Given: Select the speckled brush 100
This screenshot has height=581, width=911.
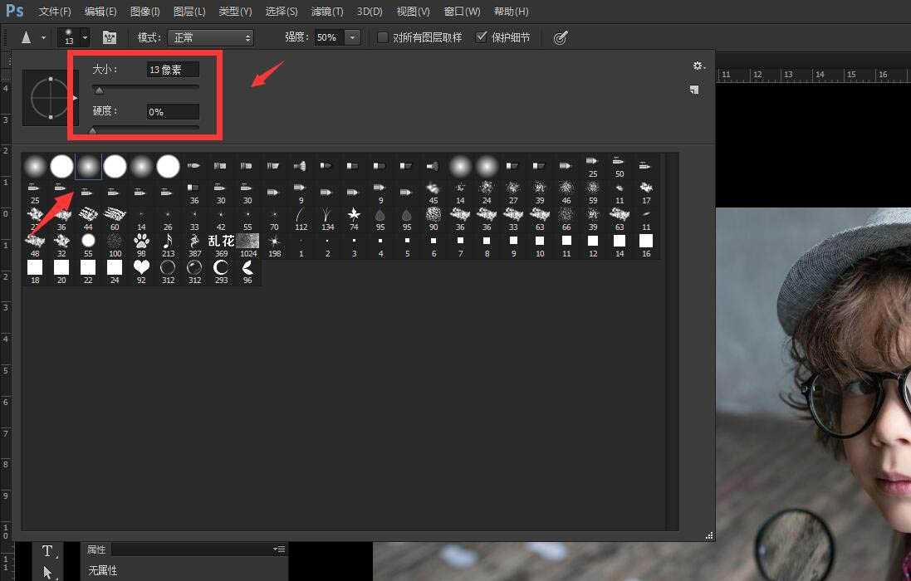Looking at the screenshot, I should pyautogui.click(x=115, y=246).
